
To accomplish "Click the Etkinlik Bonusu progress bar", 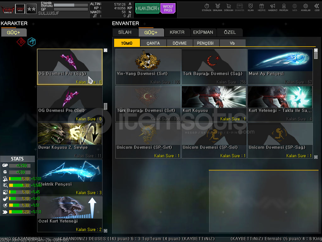I will 71,5.
